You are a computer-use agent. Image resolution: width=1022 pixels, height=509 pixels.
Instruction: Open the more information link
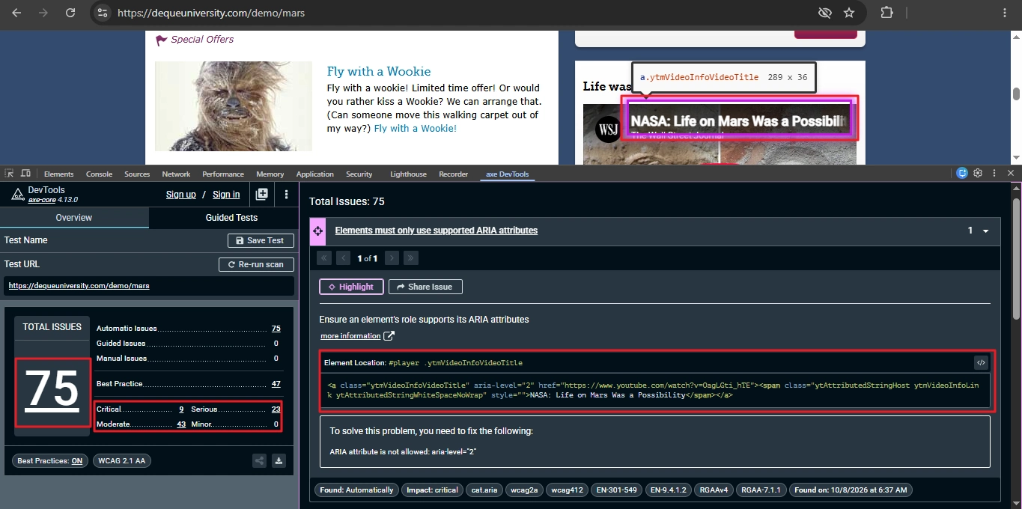350,336
